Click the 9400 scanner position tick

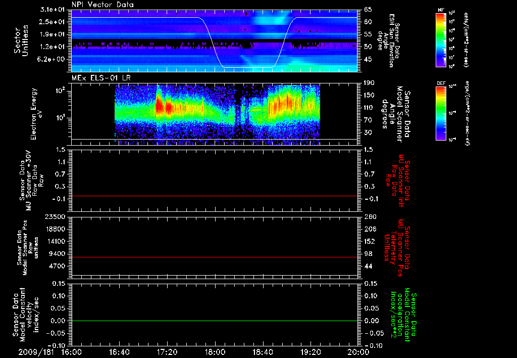[57, 254]
